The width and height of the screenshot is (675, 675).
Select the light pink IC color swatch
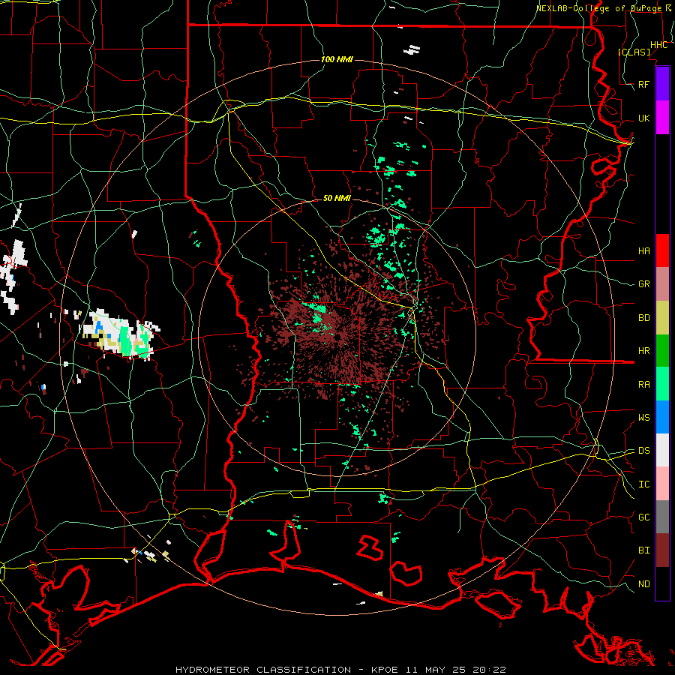coord(662,484)
